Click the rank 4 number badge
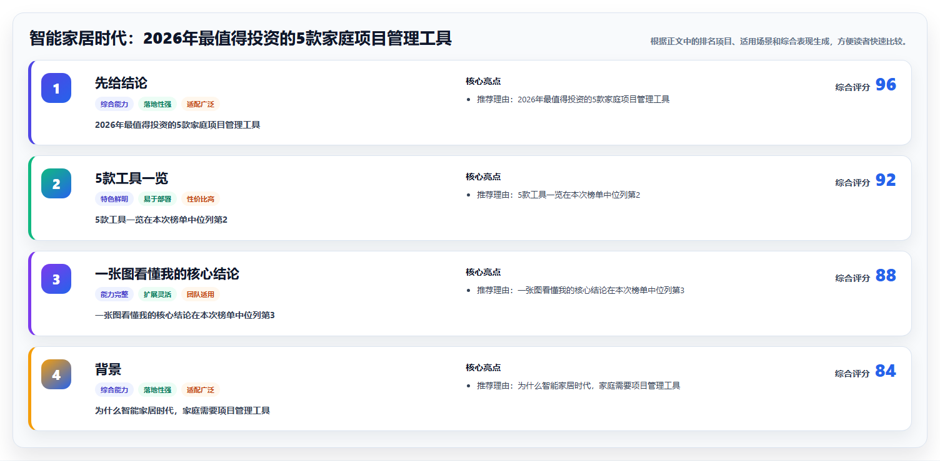This screenshot has height=461, width=940. pyautogui.click(x=56, y=374)
